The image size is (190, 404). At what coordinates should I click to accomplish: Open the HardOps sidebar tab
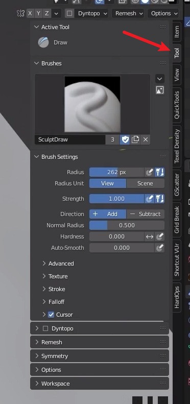177,298
